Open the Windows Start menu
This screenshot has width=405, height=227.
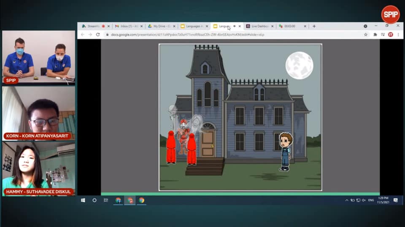[83, 200]
